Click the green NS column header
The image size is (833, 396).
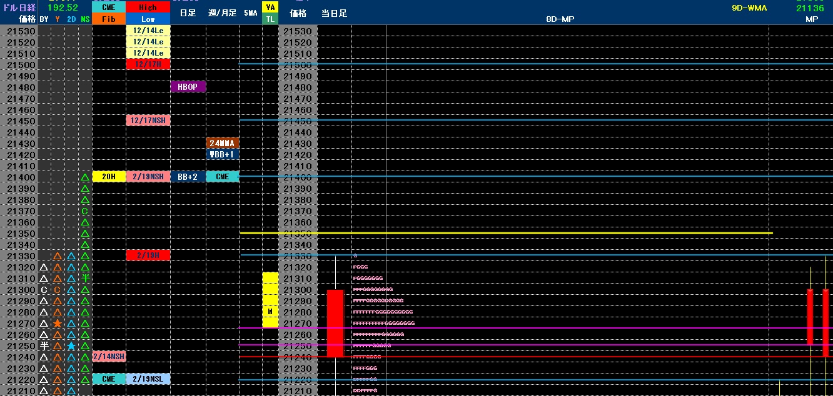click(x=85, y=19)
